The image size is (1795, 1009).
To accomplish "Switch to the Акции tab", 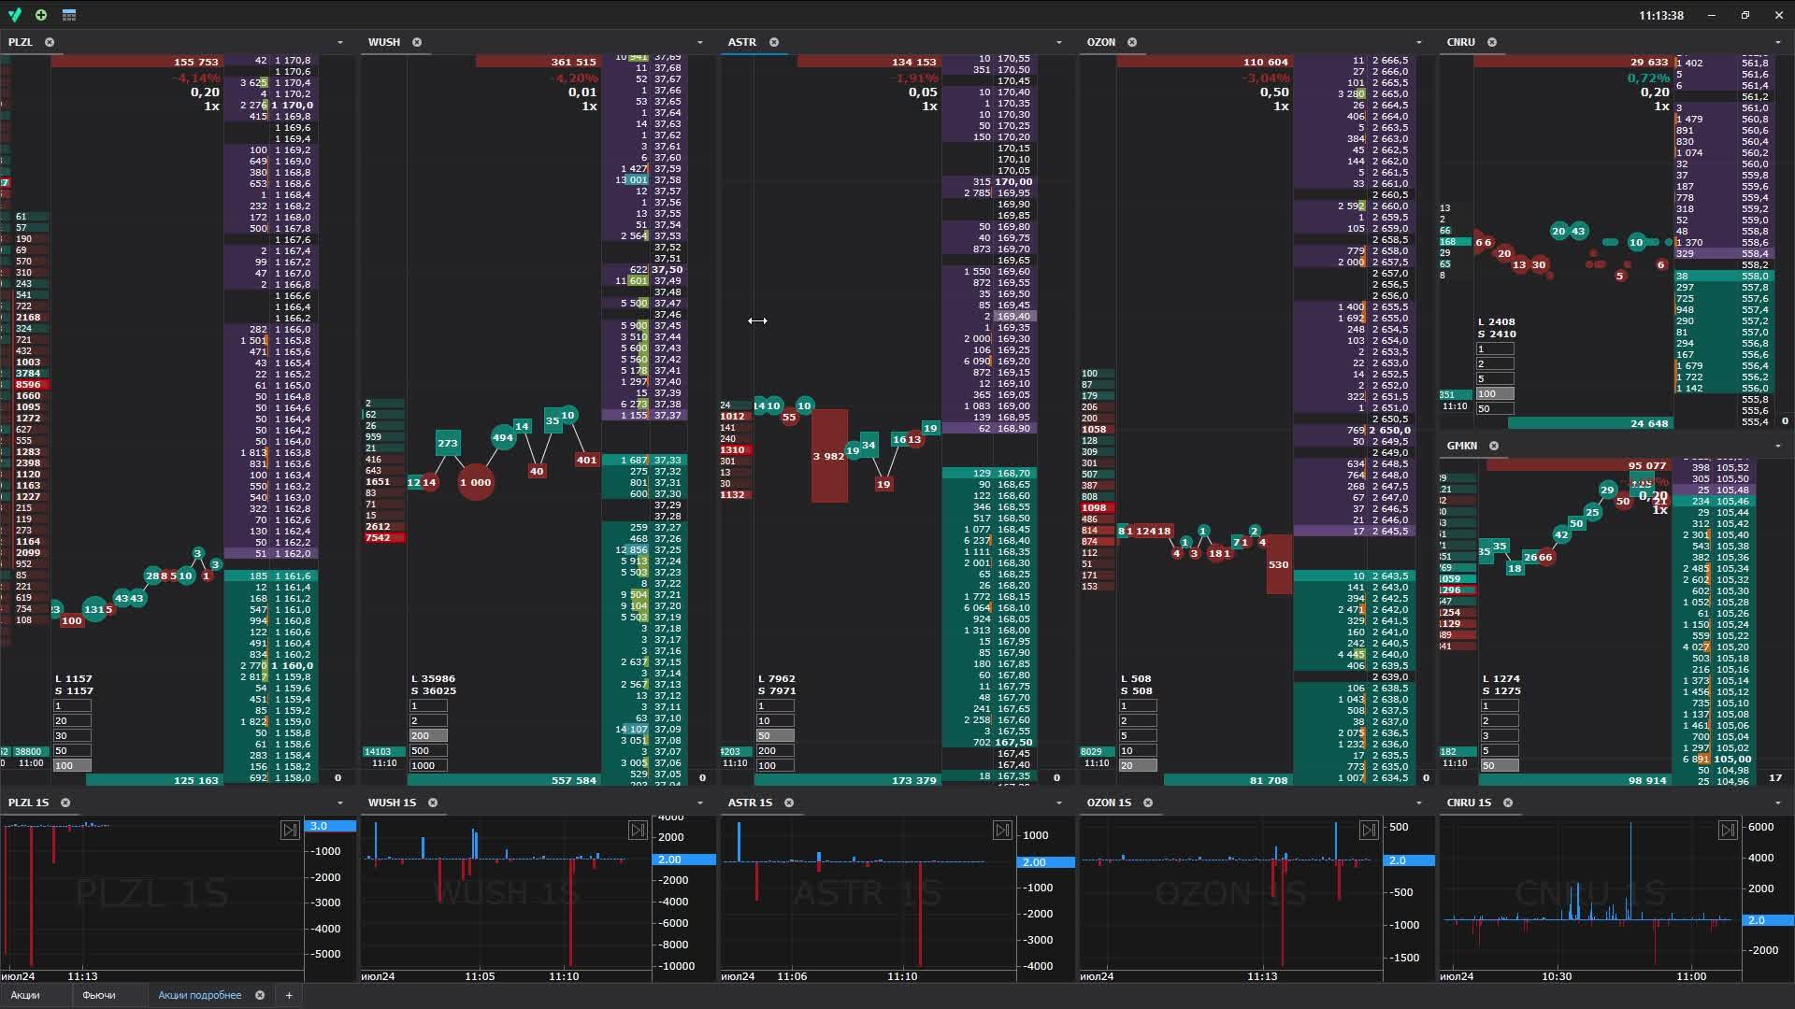I will 25,995.
